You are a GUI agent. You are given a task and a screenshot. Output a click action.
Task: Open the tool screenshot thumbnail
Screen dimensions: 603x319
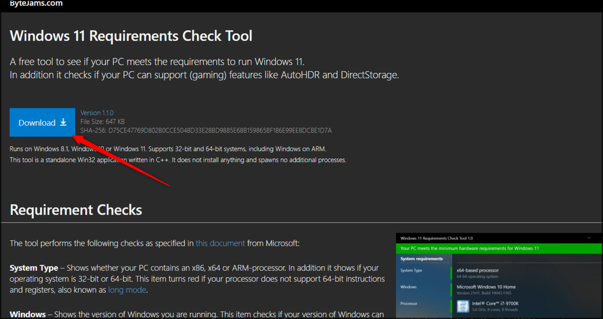pyautogui.click(x=498, y=275)
